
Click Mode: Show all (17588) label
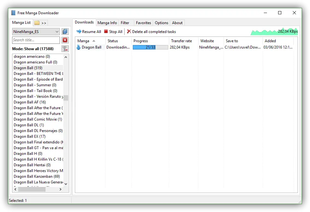33,49
